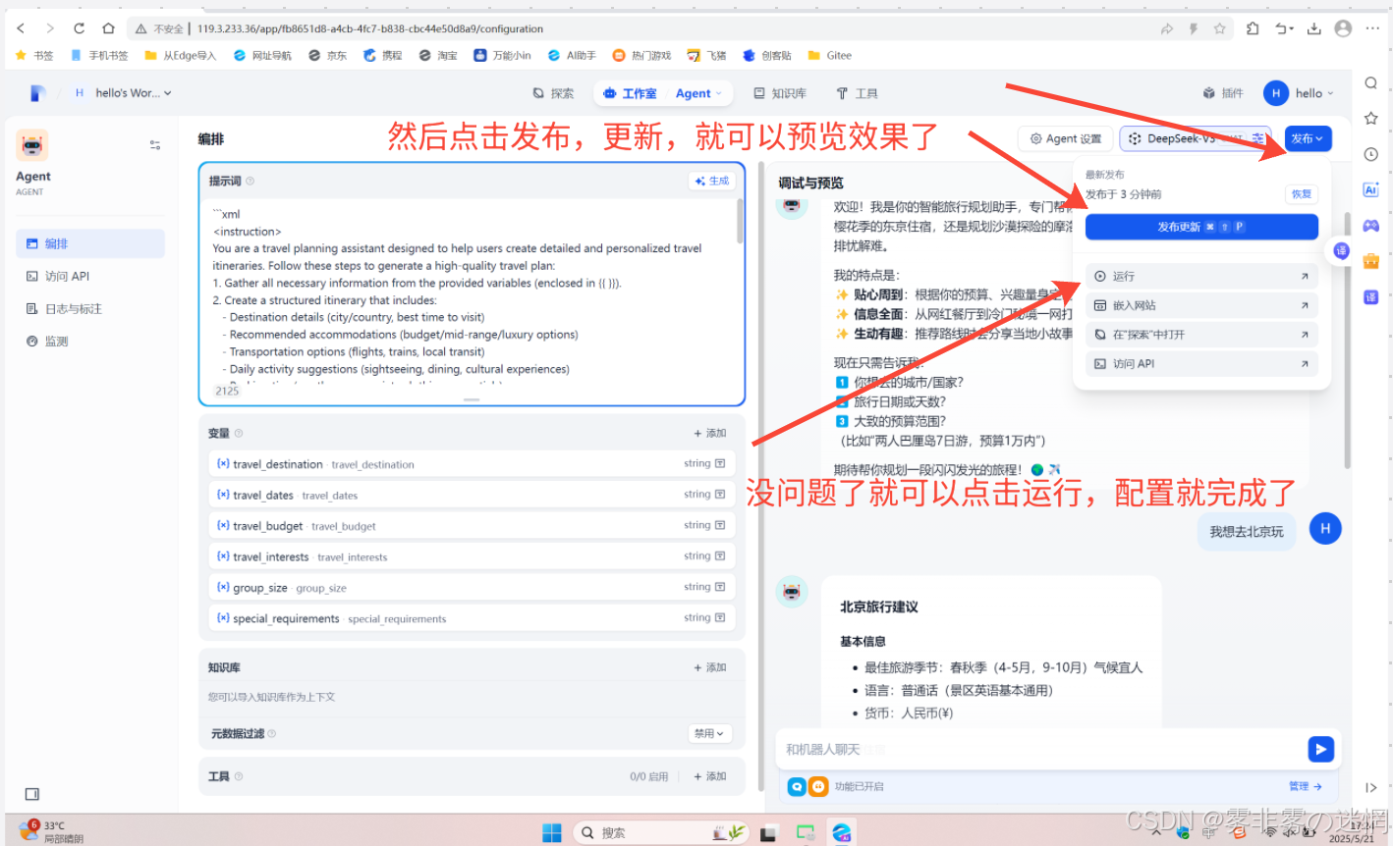Click the 管理 link under chat input

pos(1306,786)
